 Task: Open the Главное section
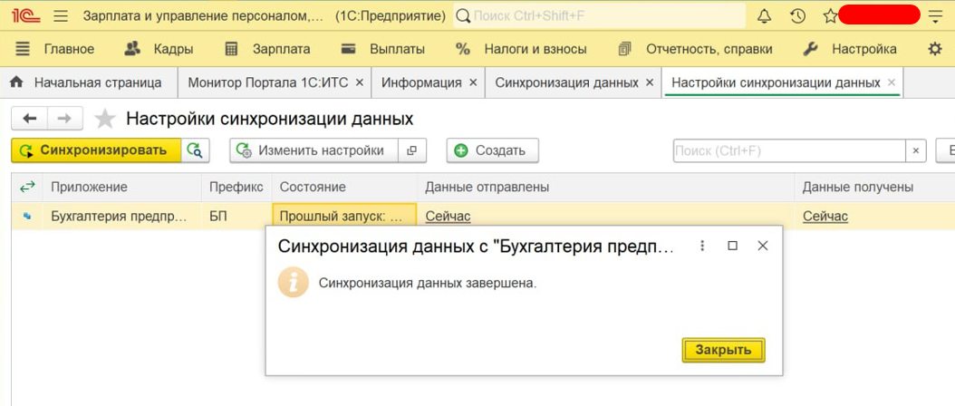(x=54, y=49)
